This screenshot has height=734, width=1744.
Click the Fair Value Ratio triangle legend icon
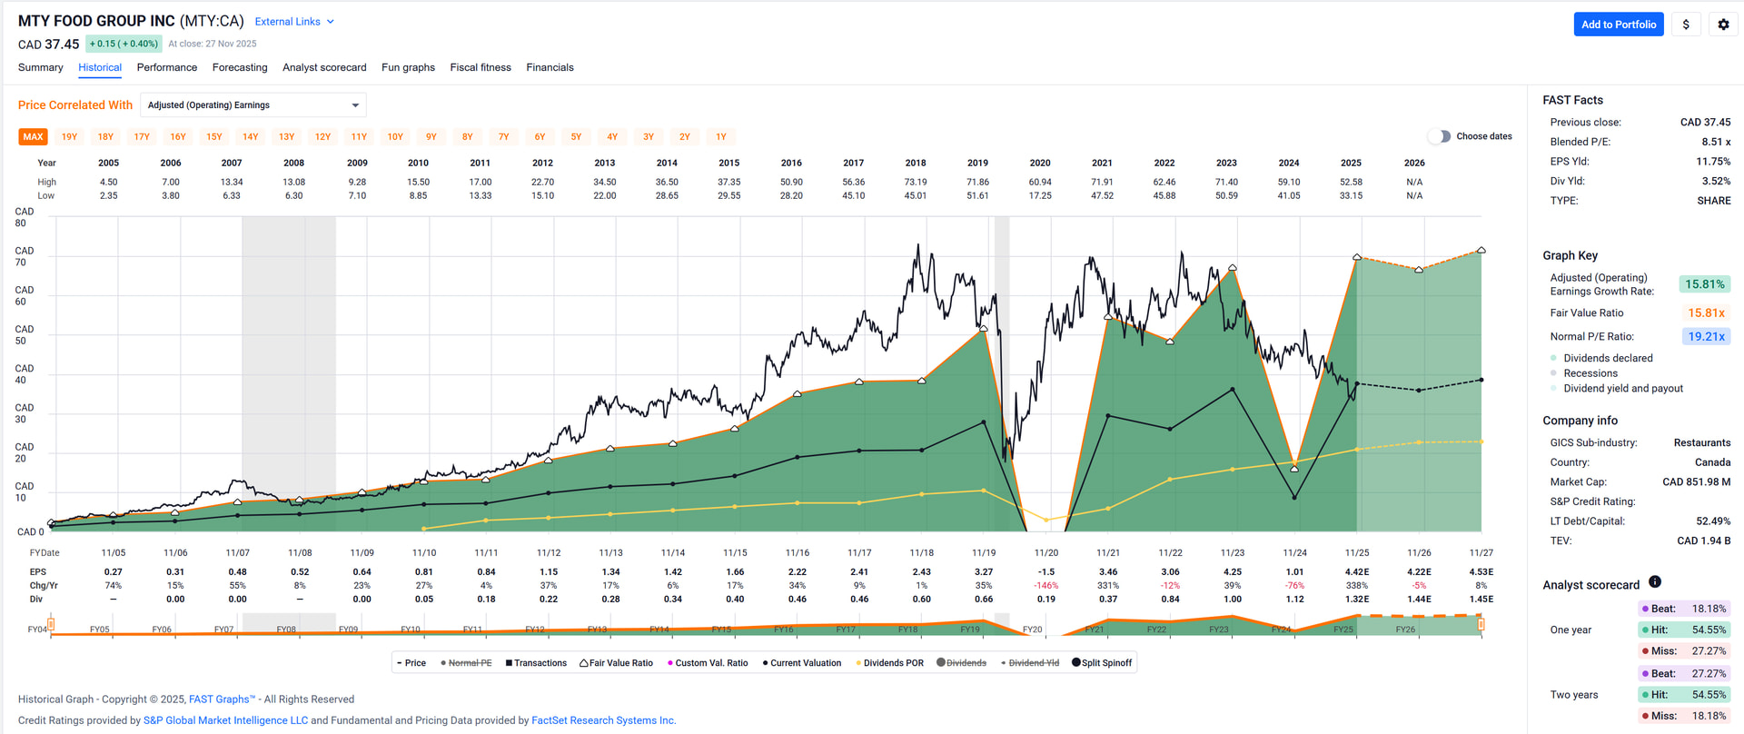(584, 663)
